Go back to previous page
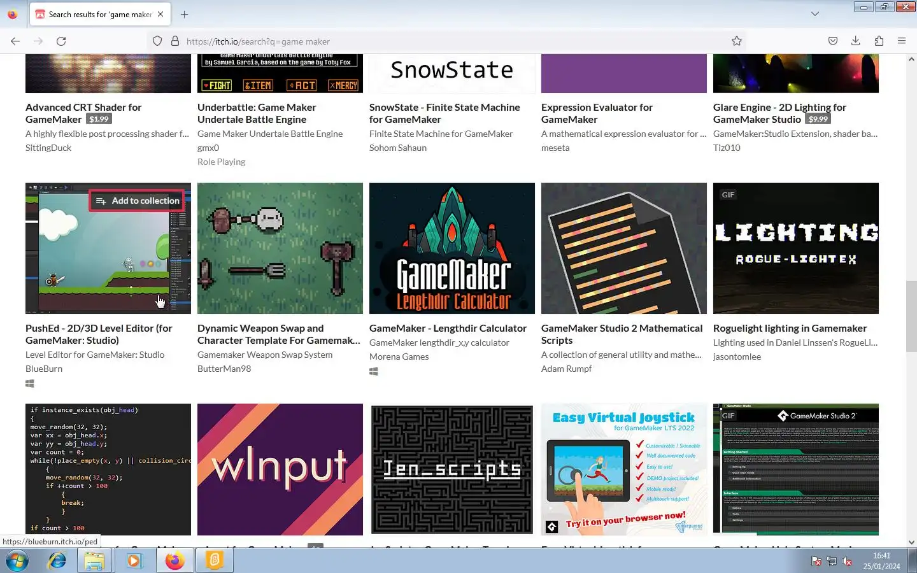The width and height of the screenshot is (917, 573). tap(15, 41)
